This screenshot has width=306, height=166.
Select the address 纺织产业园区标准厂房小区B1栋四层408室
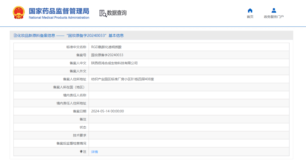(x=123, y=79)
